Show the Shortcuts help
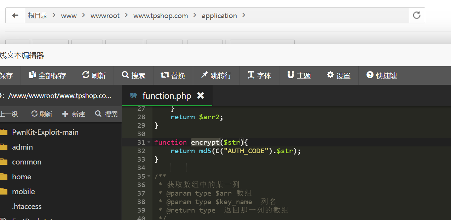Viewport: 451px width, 220px height. [x=382, y=75]
